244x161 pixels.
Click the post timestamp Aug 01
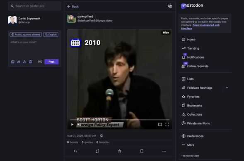coord(82,136)
